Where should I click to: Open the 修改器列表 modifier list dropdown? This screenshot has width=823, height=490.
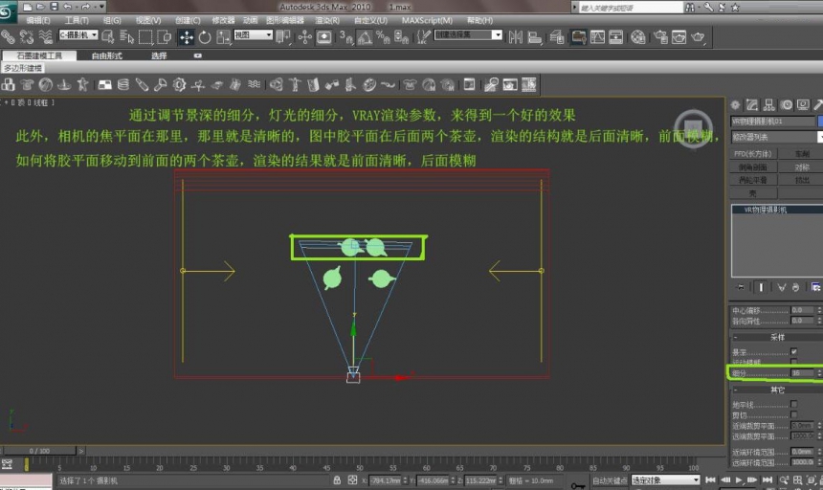[777, 137]
